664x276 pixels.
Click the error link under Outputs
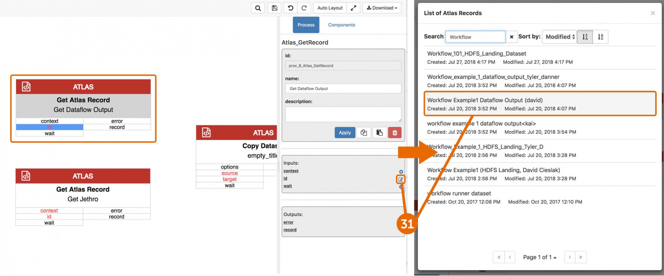click(289, 222)
